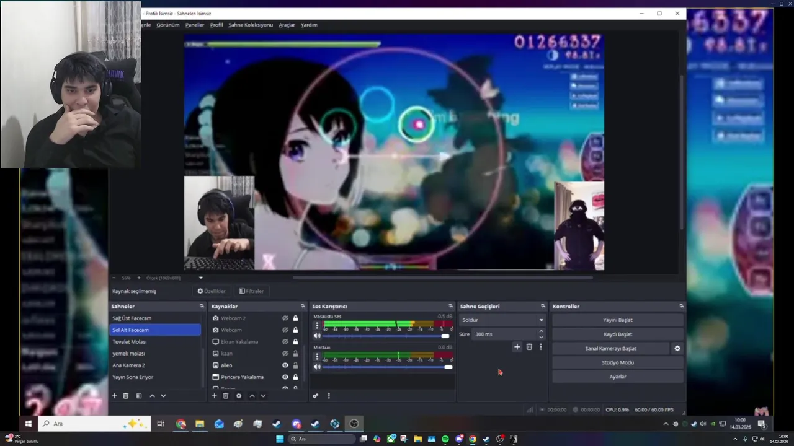The image size is (794, 446).
Task: Mute the Mic/Aux speaker icon
Action: coord(317,367)
